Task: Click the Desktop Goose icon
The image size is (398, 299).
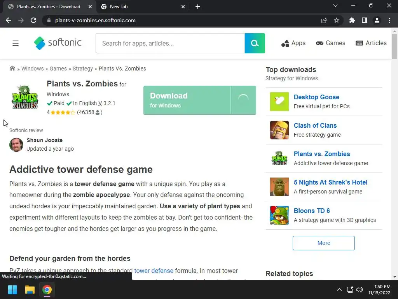Action: click(279, 102)
